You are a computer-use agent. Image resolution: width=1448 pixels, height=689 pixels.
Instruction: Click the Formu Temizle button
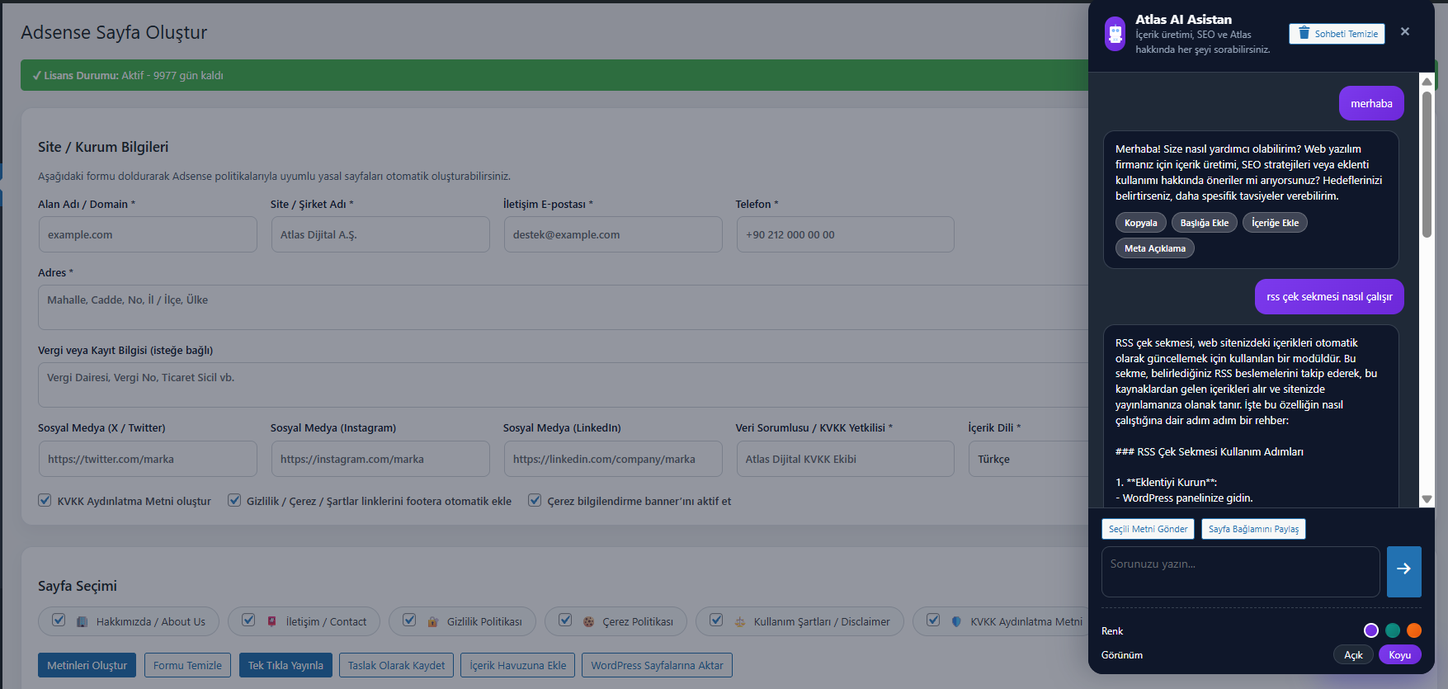[187, 665]
